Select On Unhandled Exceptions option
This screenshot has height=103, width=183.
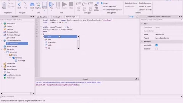[x=112, y=10]
